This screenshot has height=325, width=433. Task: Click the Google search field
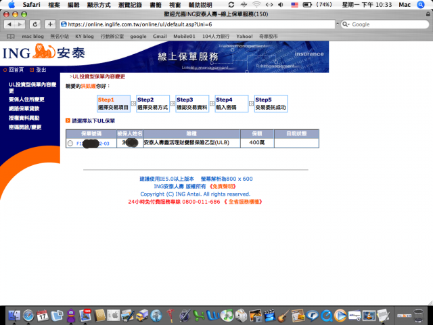pos(385,24)
